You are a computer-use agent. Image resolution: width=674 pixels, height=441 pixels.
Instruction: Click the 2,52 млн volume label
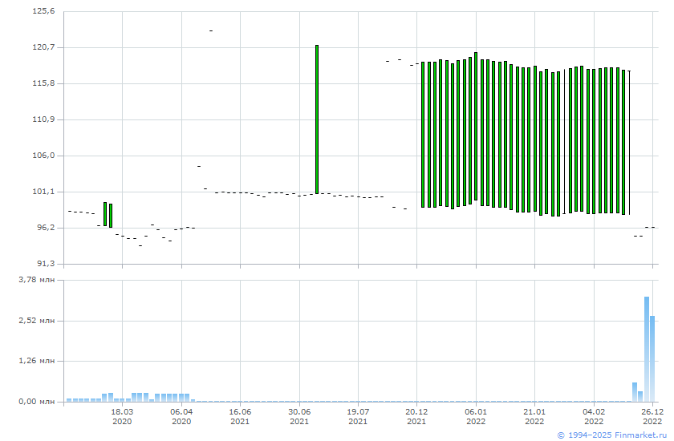(x=37, y=321)
